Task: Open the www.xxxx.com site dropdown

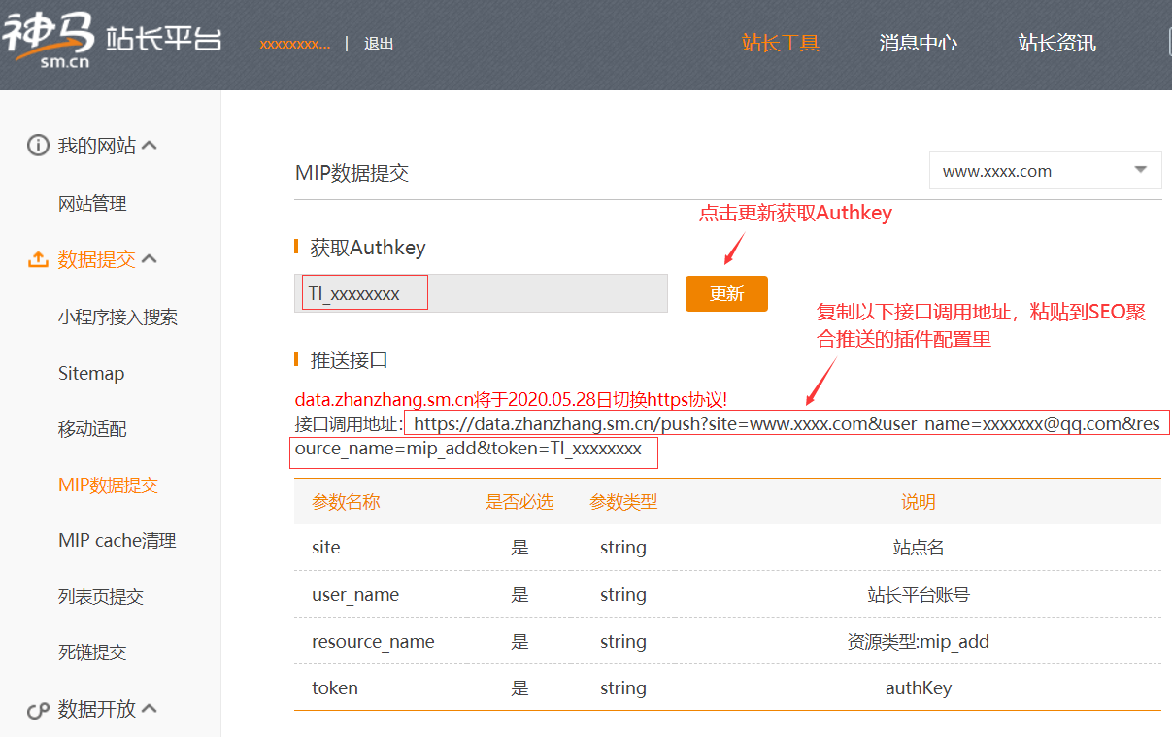Action: (1045, 171)
